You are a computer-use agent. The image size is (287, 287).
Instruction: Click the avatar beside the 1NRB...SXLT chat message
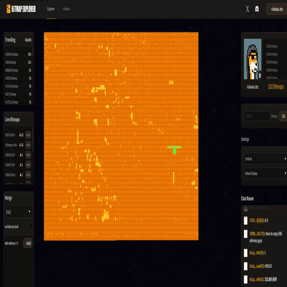(246, 234)
